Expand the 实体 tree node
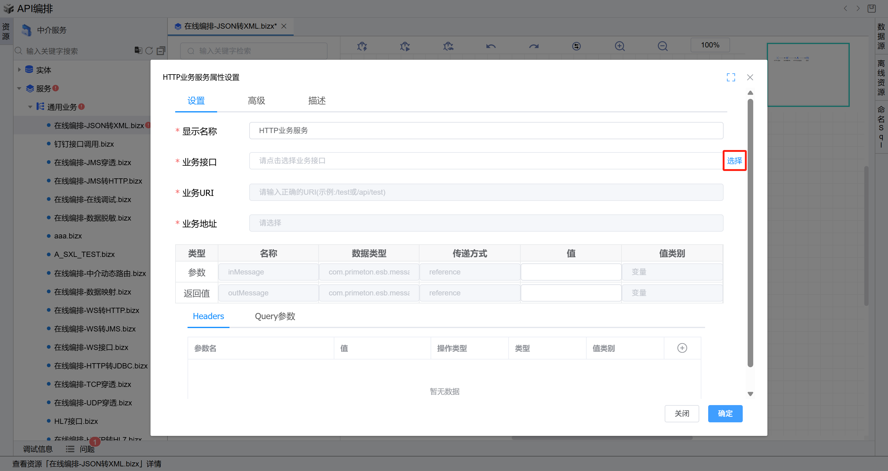The width and height of the screenshot is (888, 471). coord(19,70)
